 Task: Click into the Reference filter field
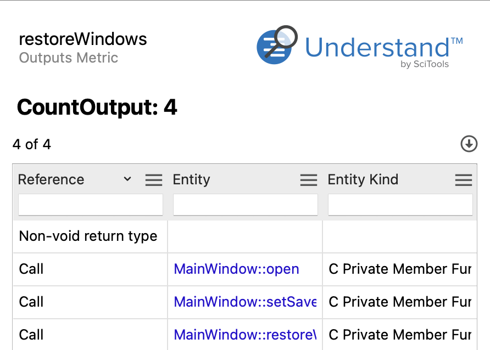[91, 205]
